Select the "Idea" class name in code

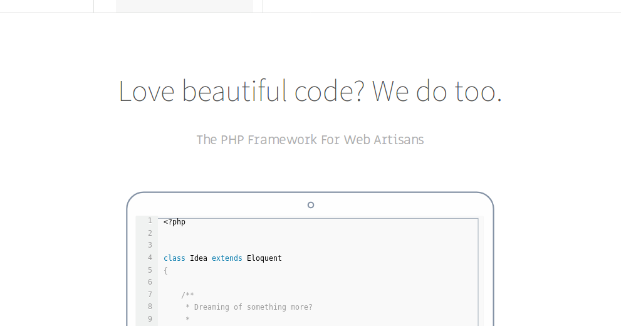click(199, 258)
